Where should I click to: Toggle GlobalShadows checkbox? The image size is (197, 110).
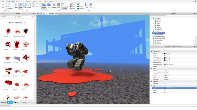point(165,62)
